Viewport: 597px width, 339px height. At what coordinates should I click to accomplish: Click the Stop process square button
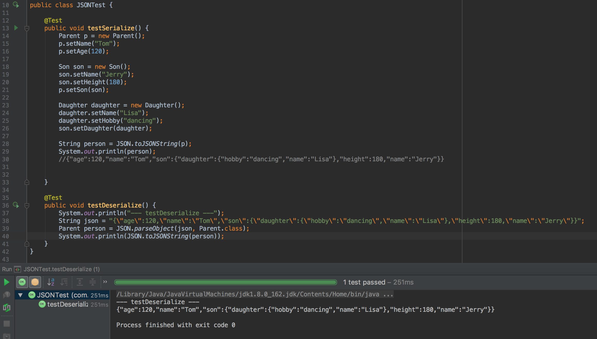click(7, 324)
